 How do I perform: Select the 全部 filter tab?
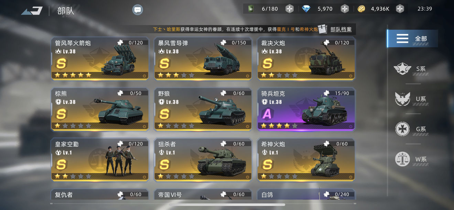412,39
